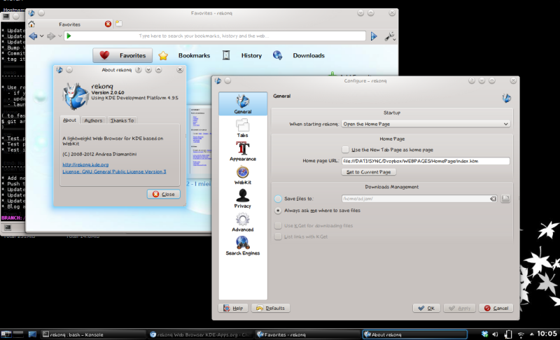Viewport: 560px width, 340px height.
Task: Open the Appearance settings page
Action: click(x=242, y=152)
